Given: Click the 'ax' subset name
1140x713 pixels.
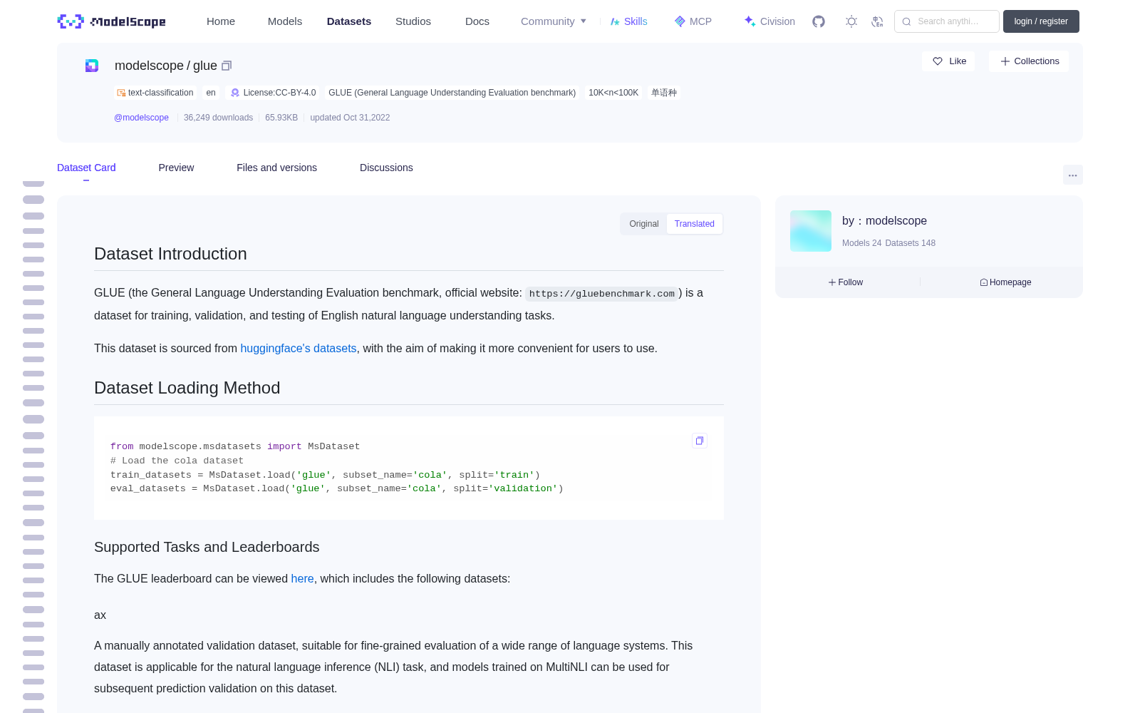Looking at the screenshot, I should tap(100, 615).
